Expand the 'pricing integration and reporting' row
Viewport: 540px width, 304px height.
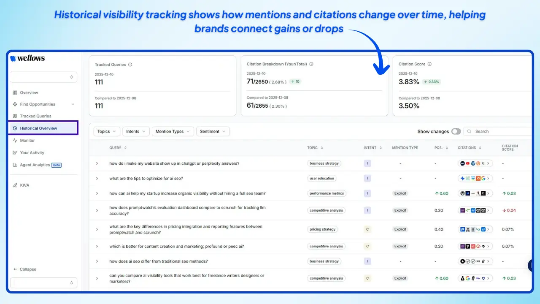[97, 229]
